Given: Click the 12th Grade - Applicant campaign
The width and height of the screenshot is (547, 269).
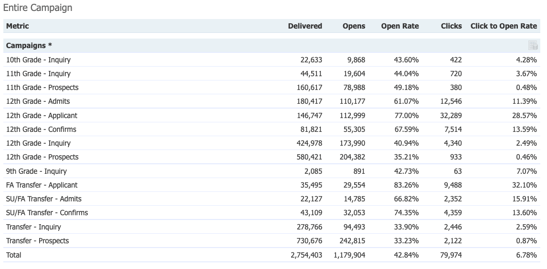Looking at the screenshot, I should click(42, 116).
